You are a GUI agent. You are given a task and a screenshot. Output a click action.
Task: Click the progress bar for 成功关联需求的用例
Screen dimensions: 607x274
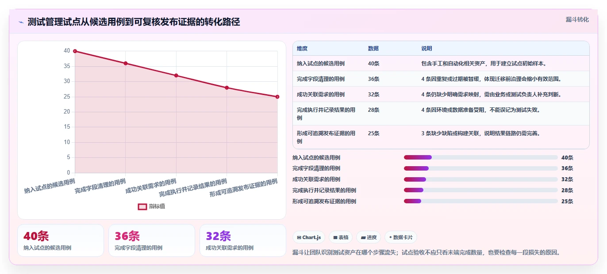(x=481, y=179)
